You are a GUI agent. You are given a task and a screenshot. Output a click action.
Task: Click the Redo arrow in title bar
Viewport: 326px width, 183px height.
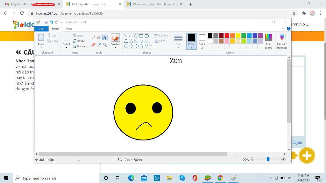(x=57, y=22)
